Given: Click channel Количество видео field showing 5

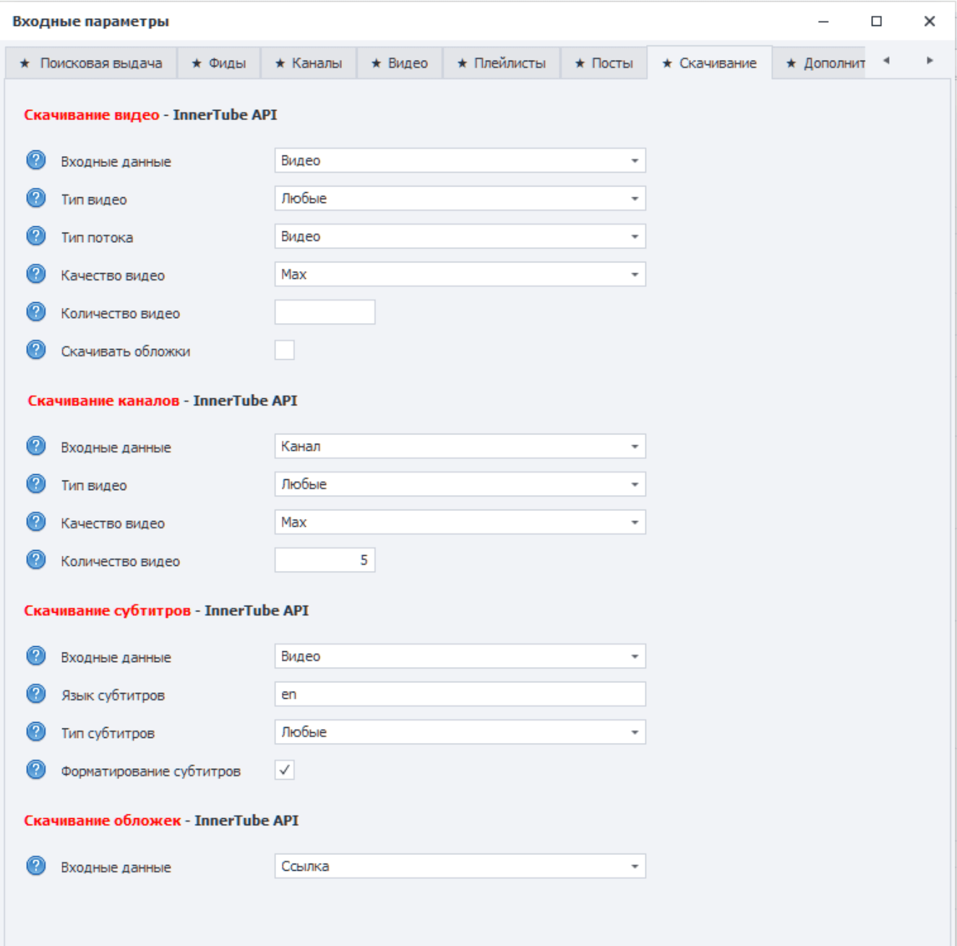Looking at the screenshot, I should coord(325,560).
